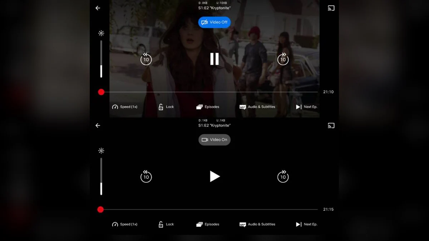This screenshot has height=241, width=429.
Task: Pause playback in the top player
Action: (x=214, y=59)
